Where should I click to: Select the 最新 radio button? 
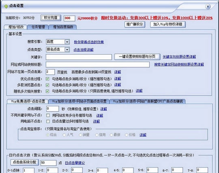coord(111,135)
